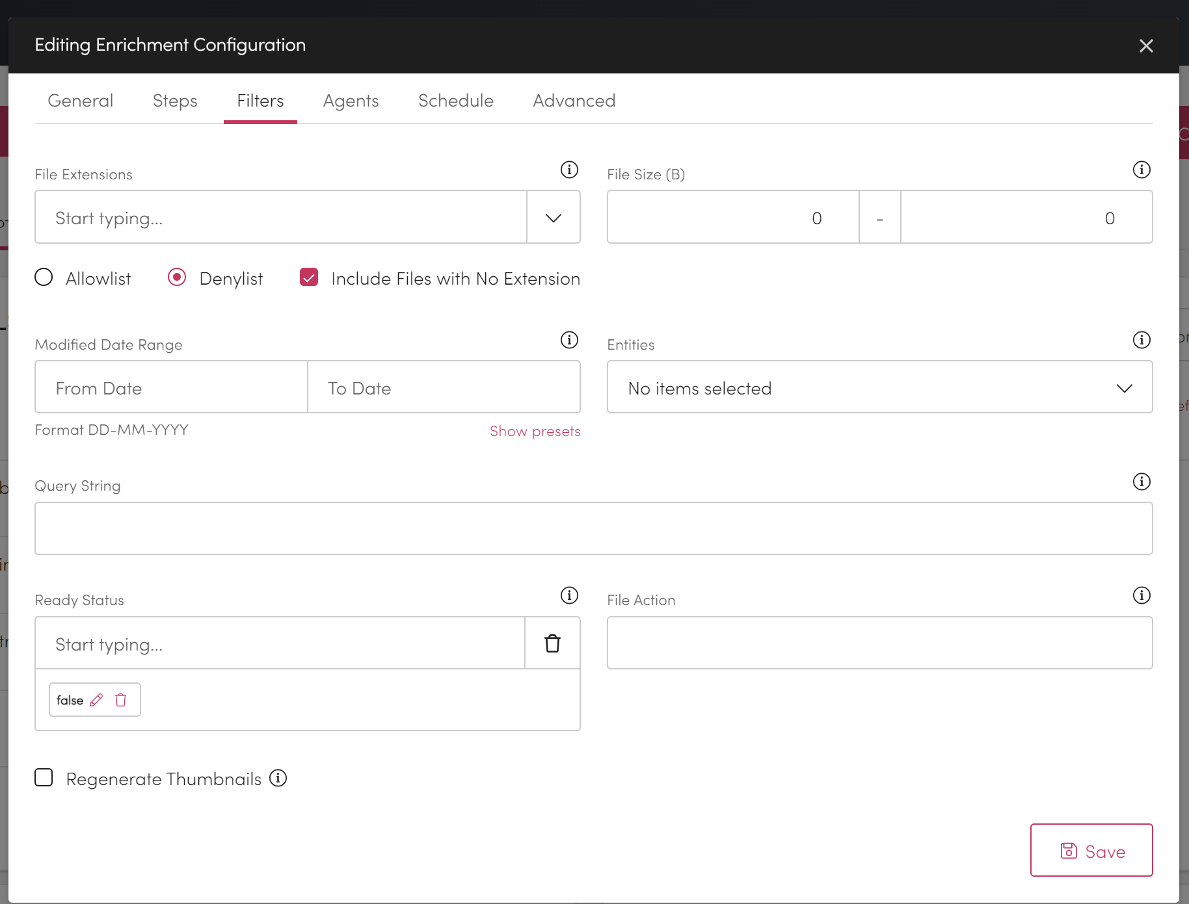The height and width of the screenshot is (904, 1189).
Task: Show date range presets
Action: click(535, 430)
